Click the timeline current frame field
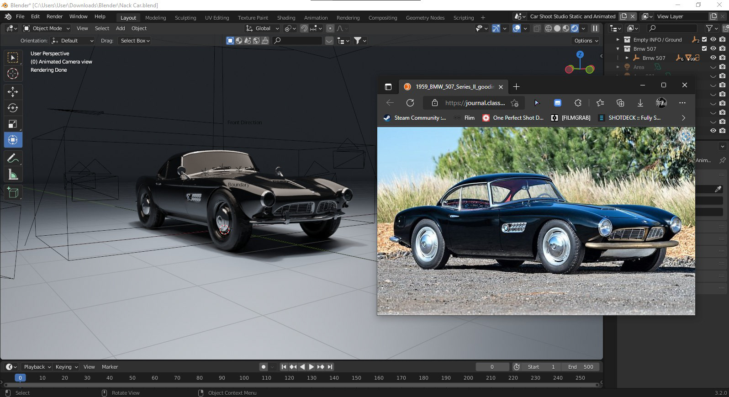This screenshot has width=729, height=397. pyautogui.click(x=492, y=367)
